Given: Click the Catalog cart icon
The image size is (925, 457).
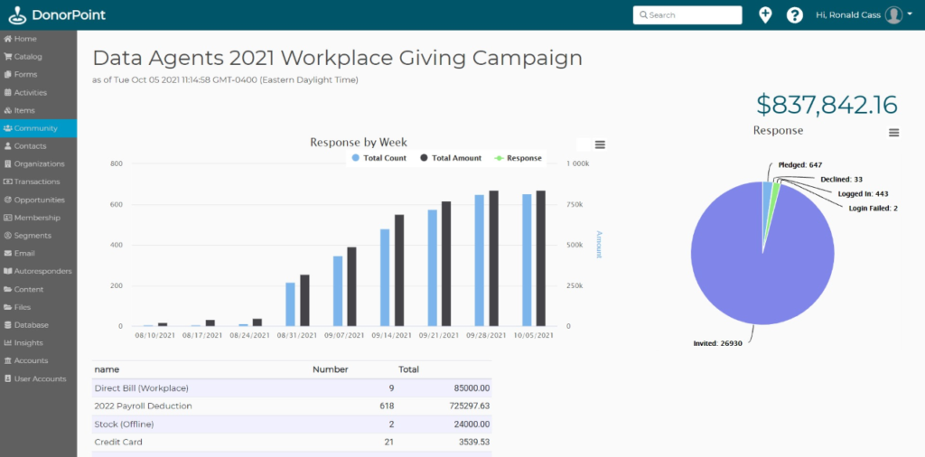Looking at the screenshot, I should [7, 57].
